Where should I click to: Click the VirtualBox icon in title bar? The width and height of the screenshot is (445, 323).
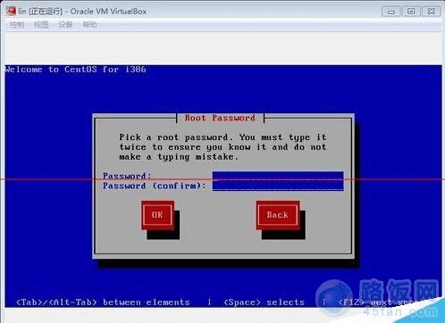[x=12, y=12]
